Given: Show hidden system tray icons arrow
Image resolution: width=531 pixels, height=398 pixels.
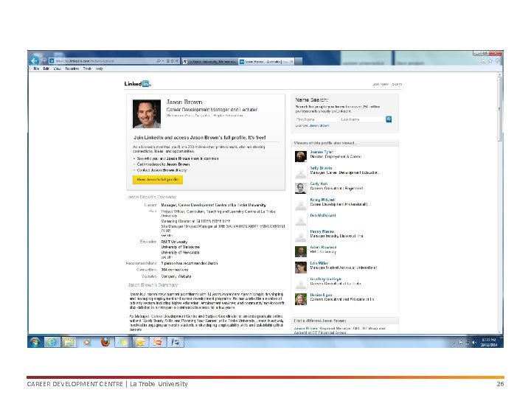Looking at the screenshot, I should click(x=454, y=343).
